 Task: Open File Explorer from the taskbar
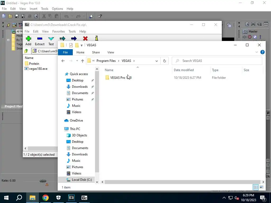coord(33,198)
